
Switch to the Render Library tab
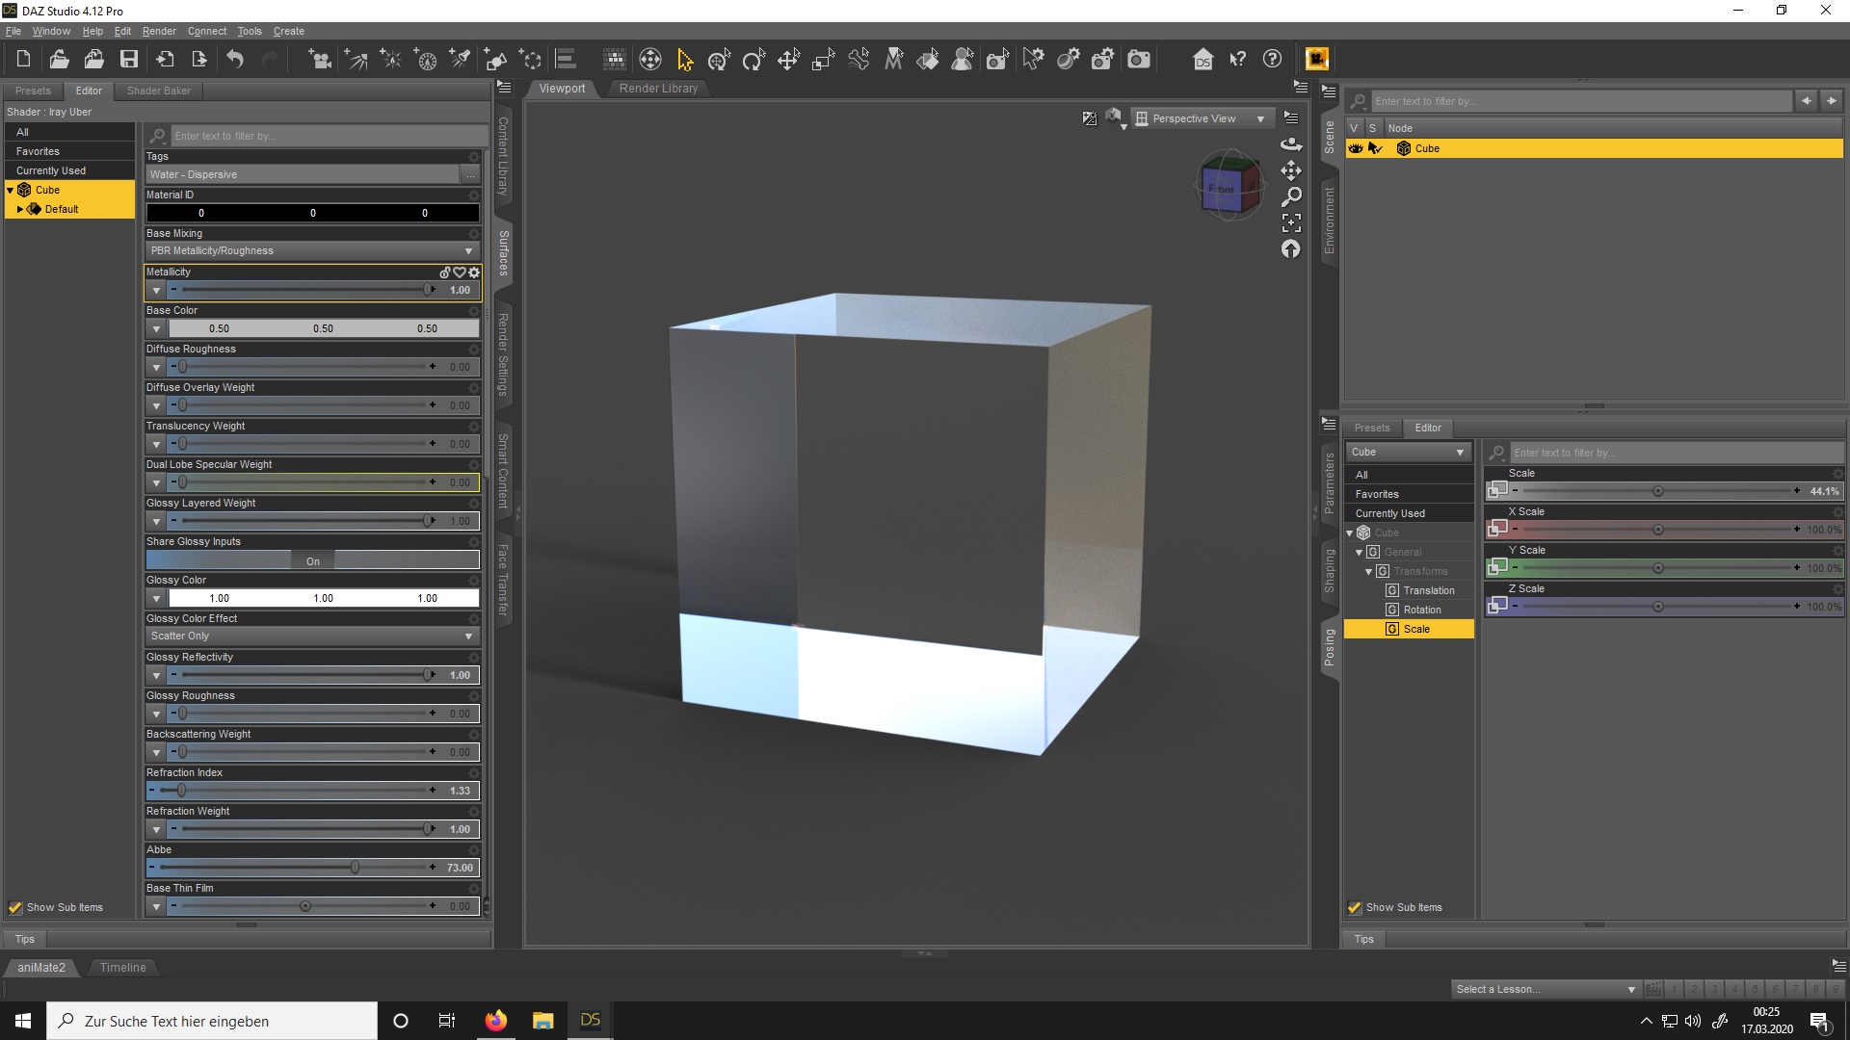pos(658,89)
